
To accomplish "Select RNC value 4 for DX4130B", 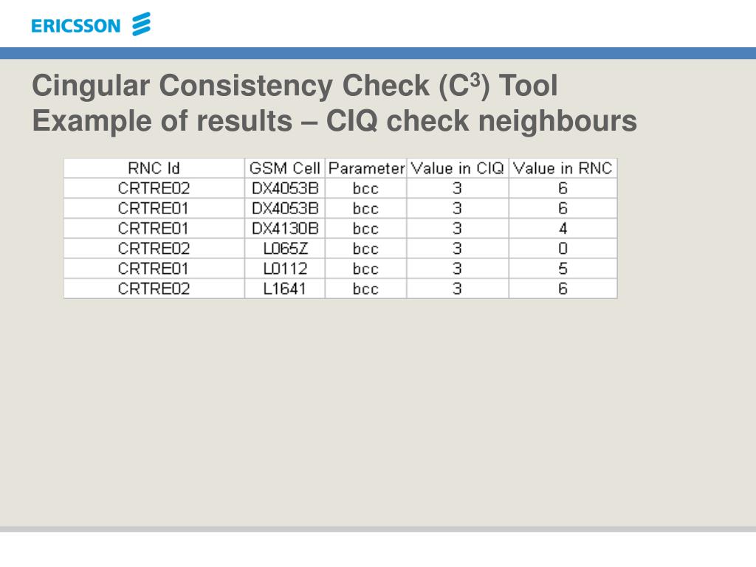I will pos(563,228).
